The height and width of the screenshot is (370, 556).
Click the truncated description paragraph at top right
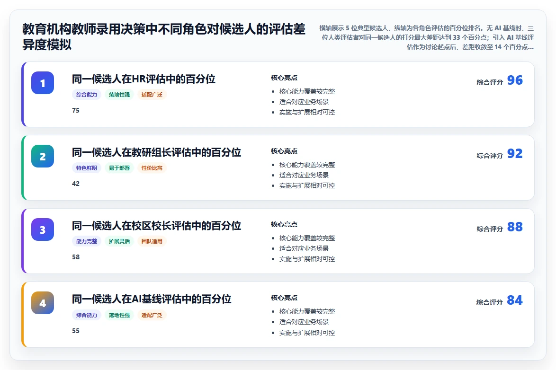[x=426, y=37]
